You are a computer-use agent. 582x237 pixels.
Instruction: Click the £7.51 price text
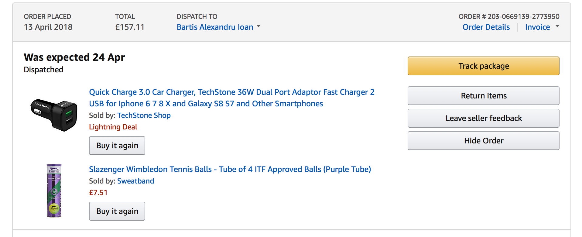[98, 193]
